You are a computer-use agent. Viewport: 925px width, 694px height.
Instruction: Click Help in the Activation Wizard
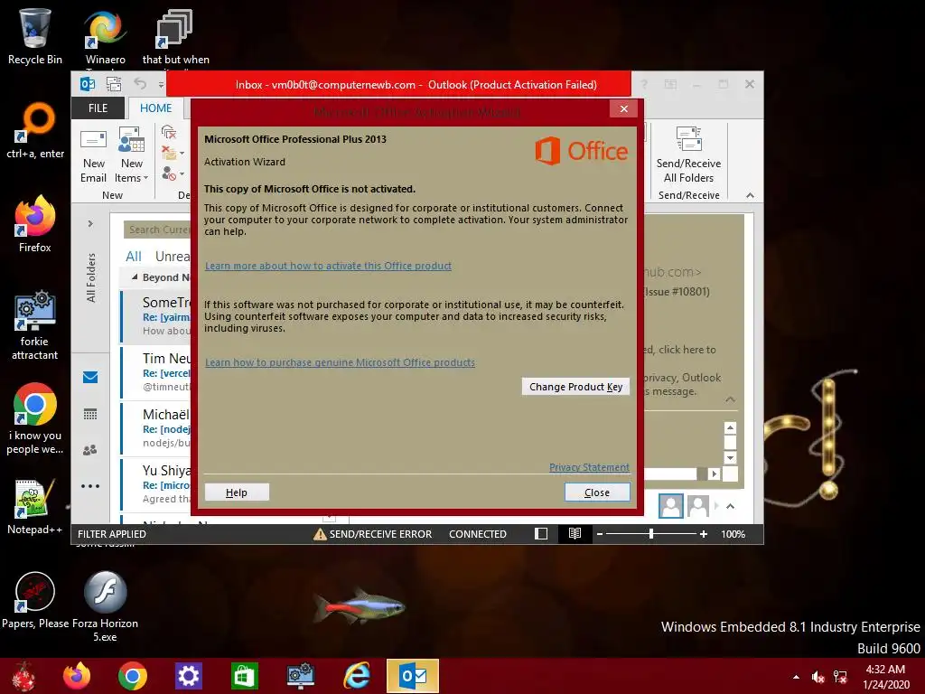[x=237, y=492]
